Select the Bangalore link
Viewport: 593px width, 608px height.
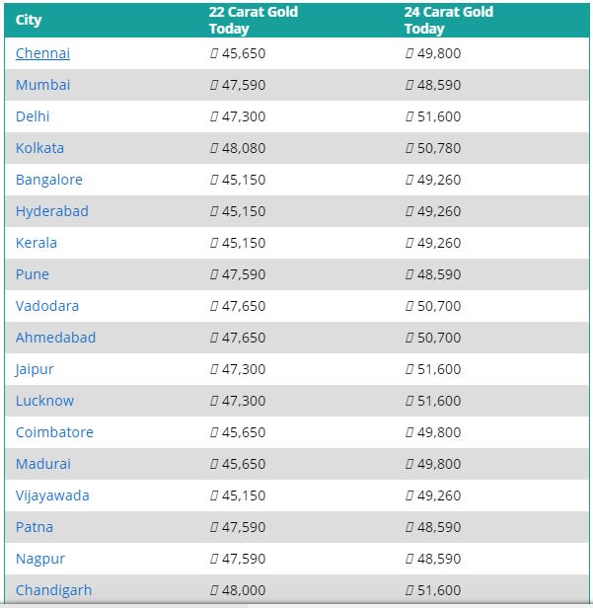click(x=48, y=180)
